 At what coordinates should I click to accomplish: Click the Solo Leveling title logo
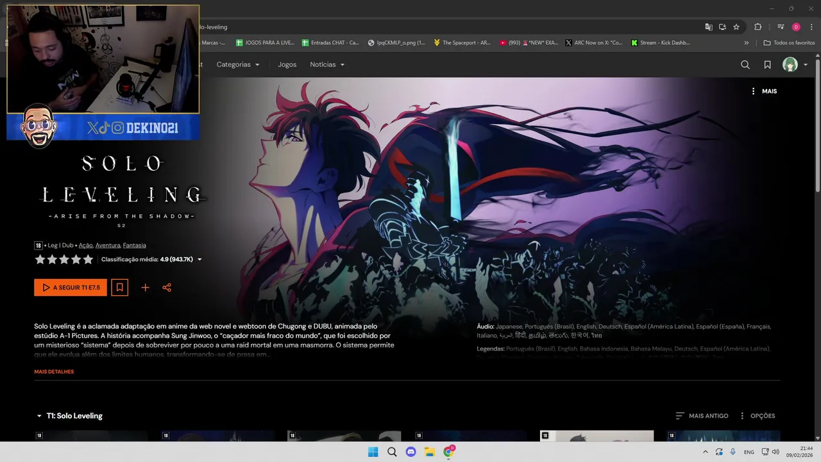[x=122, y=191]
